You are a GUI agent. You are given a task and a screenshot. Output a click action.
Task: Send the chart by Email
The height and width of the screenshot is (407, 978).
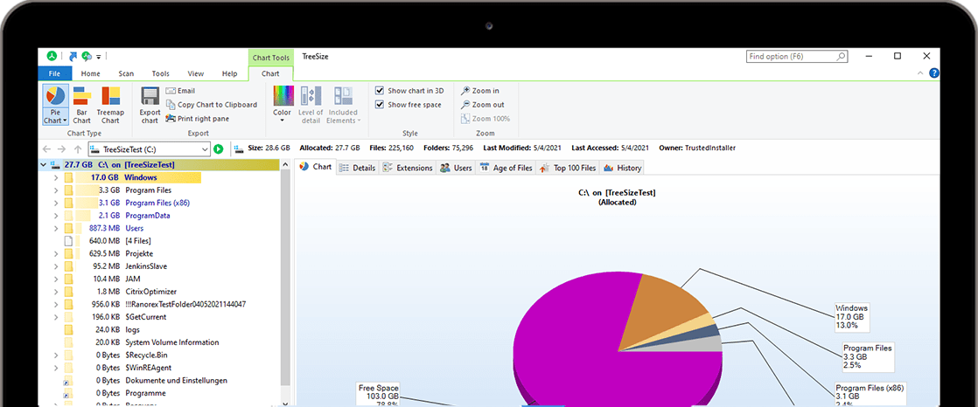click(181, 91)
